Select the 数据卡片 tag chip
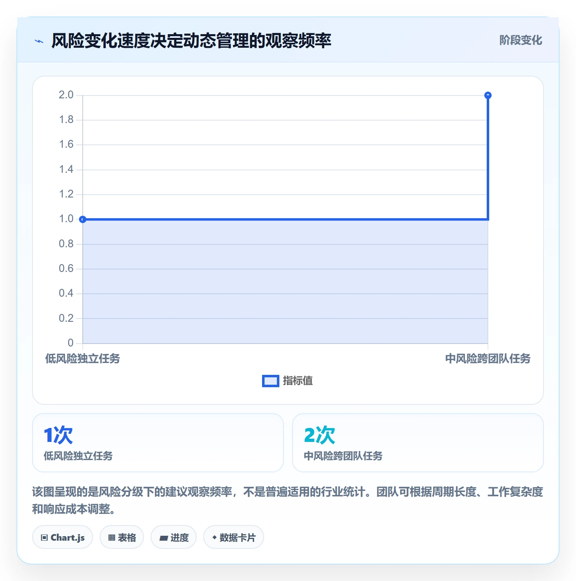The image size is (576, 581). pyautogui.click(x=234, y=537)
